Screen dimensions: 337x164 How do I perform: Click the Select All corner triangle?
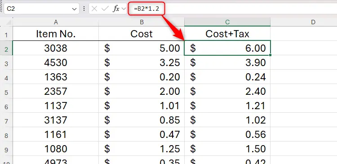click(9, 22)
